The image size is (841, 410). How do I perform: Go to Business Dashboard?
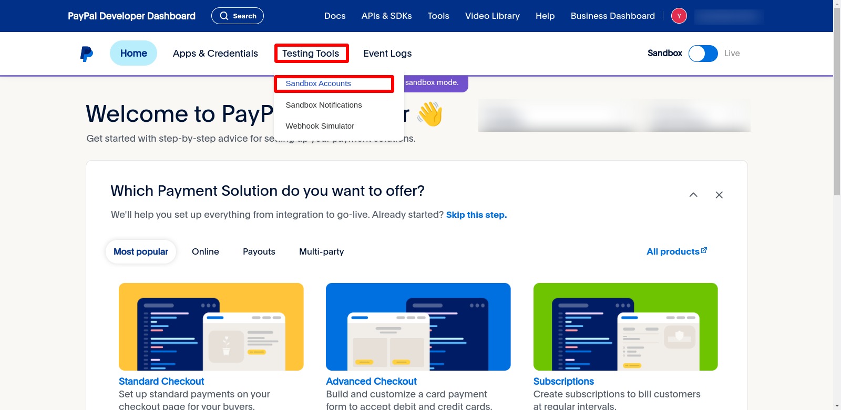click(x=613, y=16)
